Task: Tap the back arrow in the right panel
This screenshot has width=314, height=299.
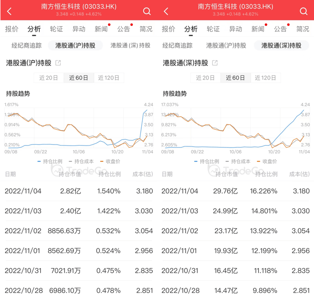Action: pos(166,11)
